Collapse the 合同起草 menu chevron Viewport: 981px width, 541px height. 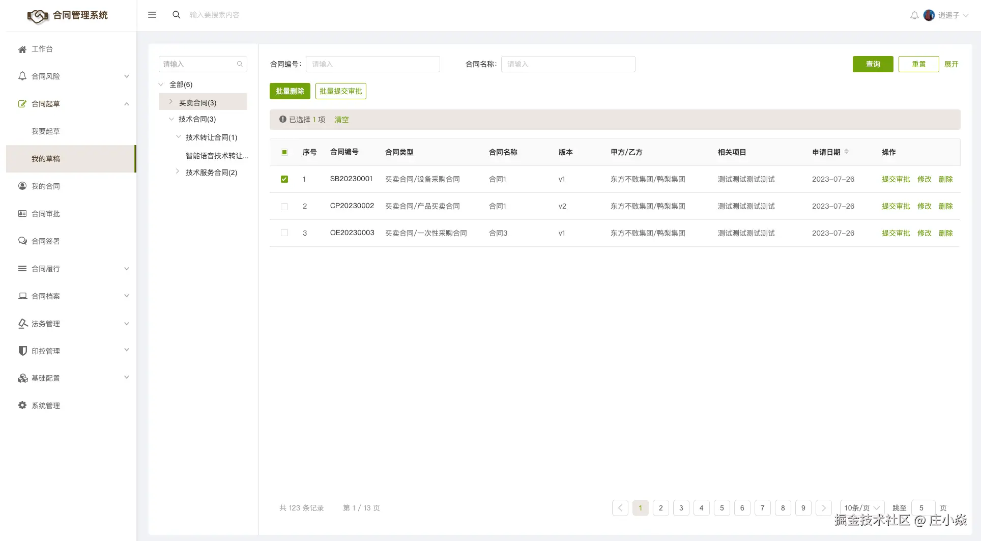(x=127, y=104)
